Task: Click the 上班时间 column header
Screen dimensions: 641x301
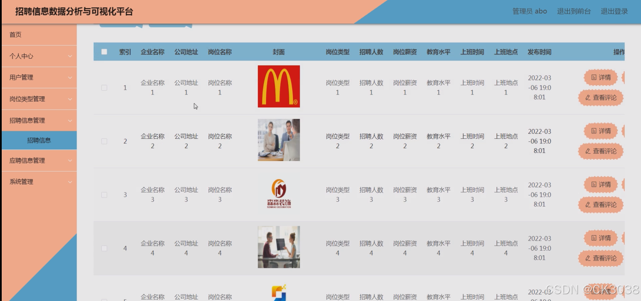Action: pos(472,52)
